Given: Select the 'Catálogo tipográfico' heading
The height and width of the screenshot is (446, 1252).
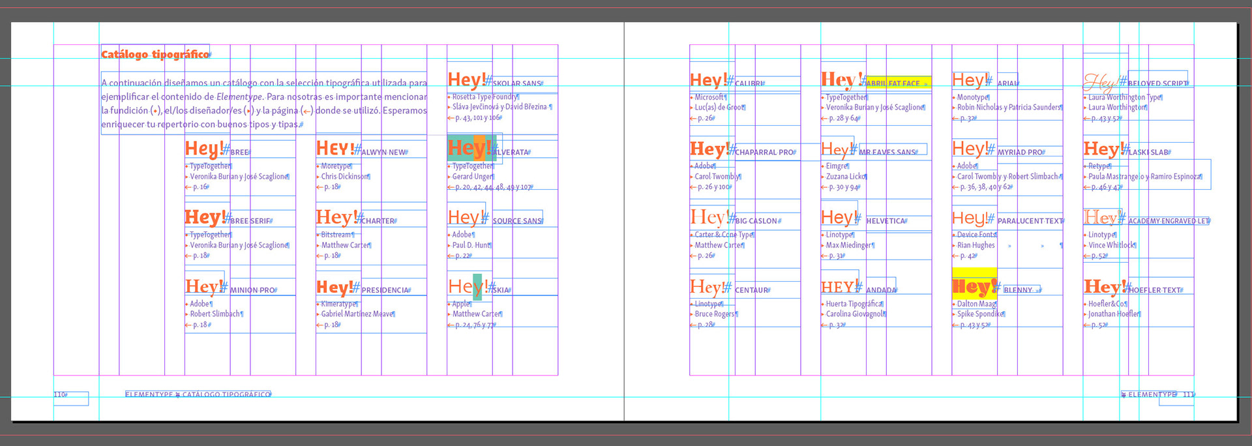Looking at the screenshot, I should [x=155, y=54].
